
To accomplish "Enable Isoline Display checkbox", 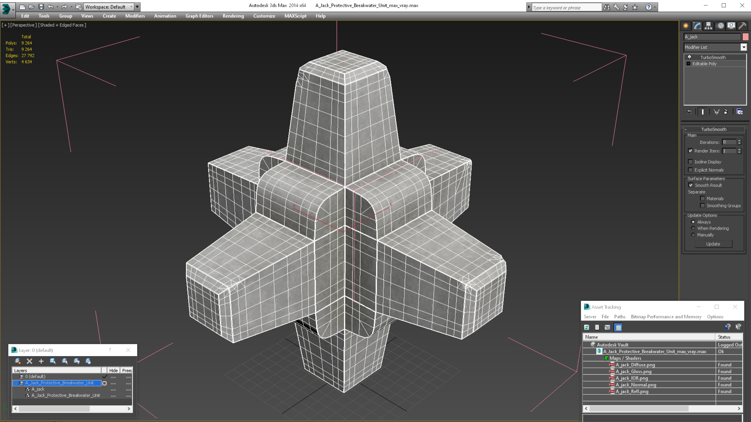I will [x=690, y=162].
